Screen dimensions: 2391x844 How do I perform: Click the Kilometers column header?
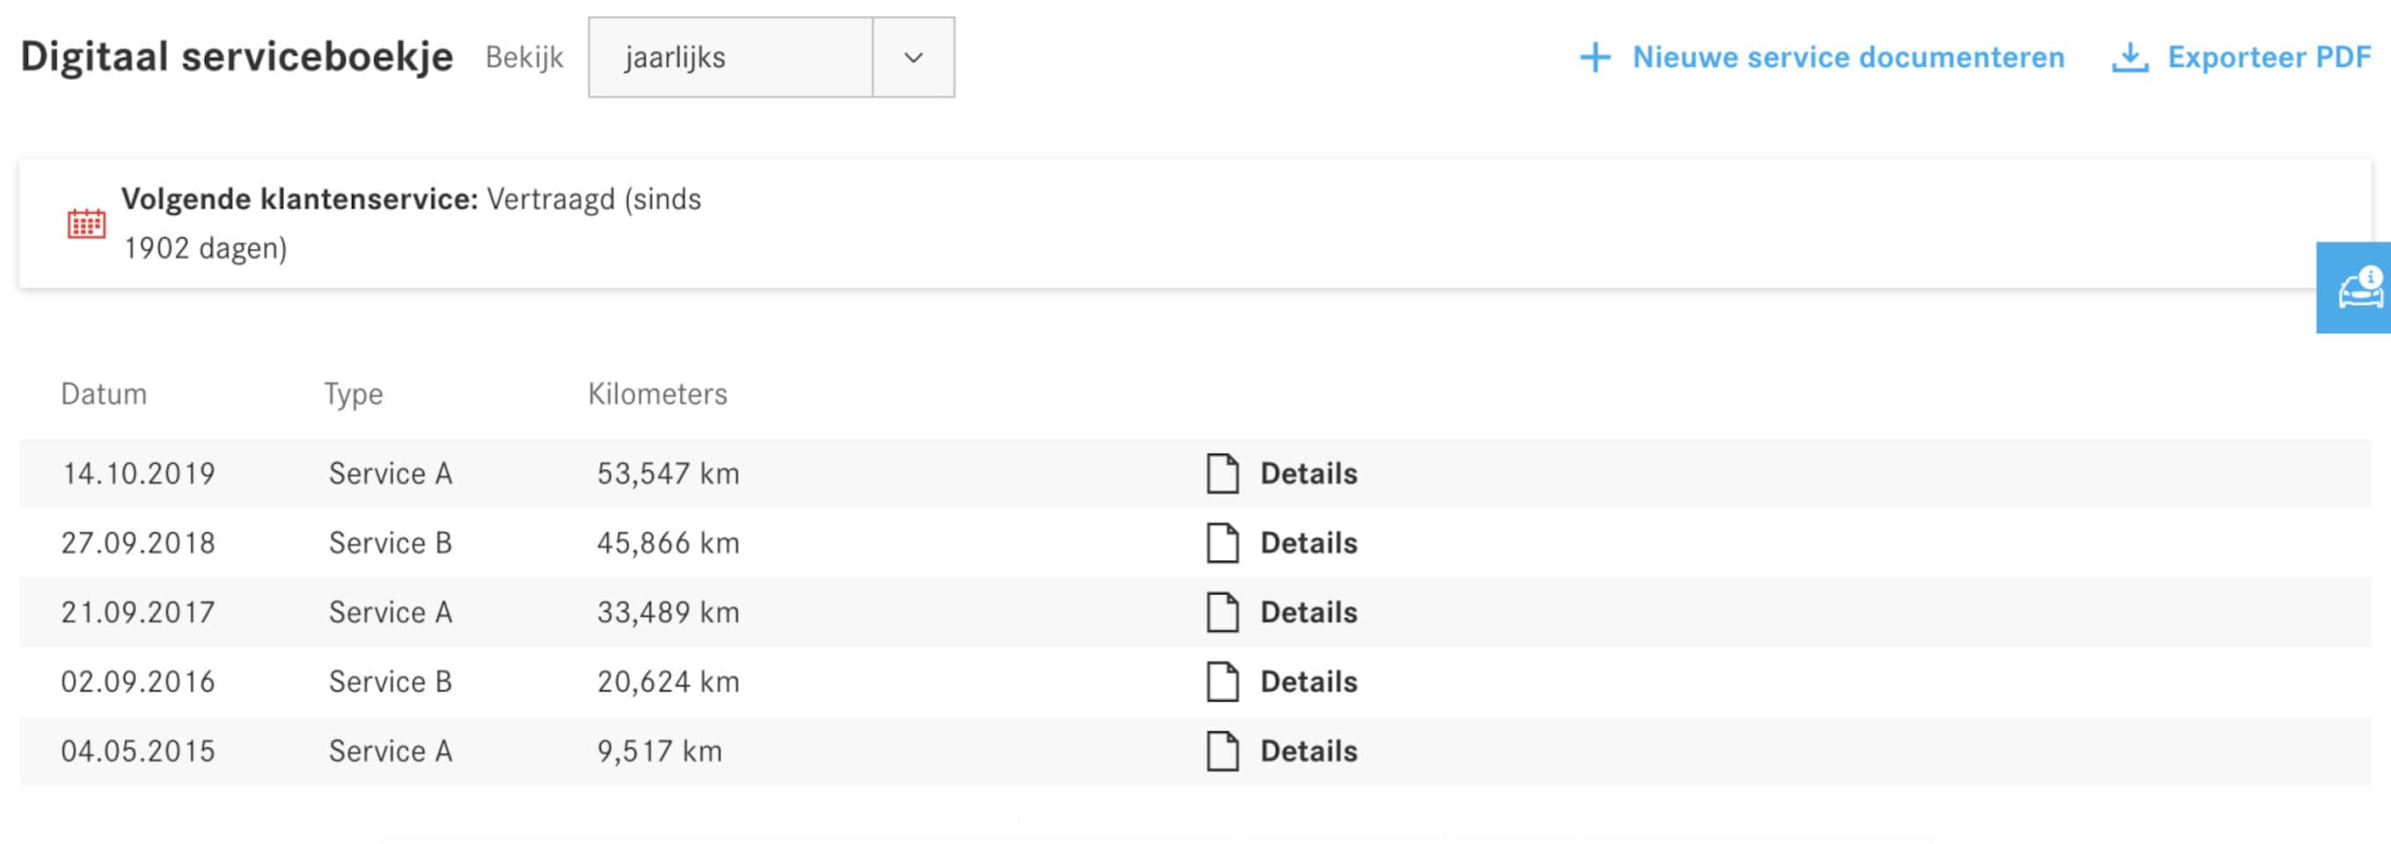[x=657, y=394]
